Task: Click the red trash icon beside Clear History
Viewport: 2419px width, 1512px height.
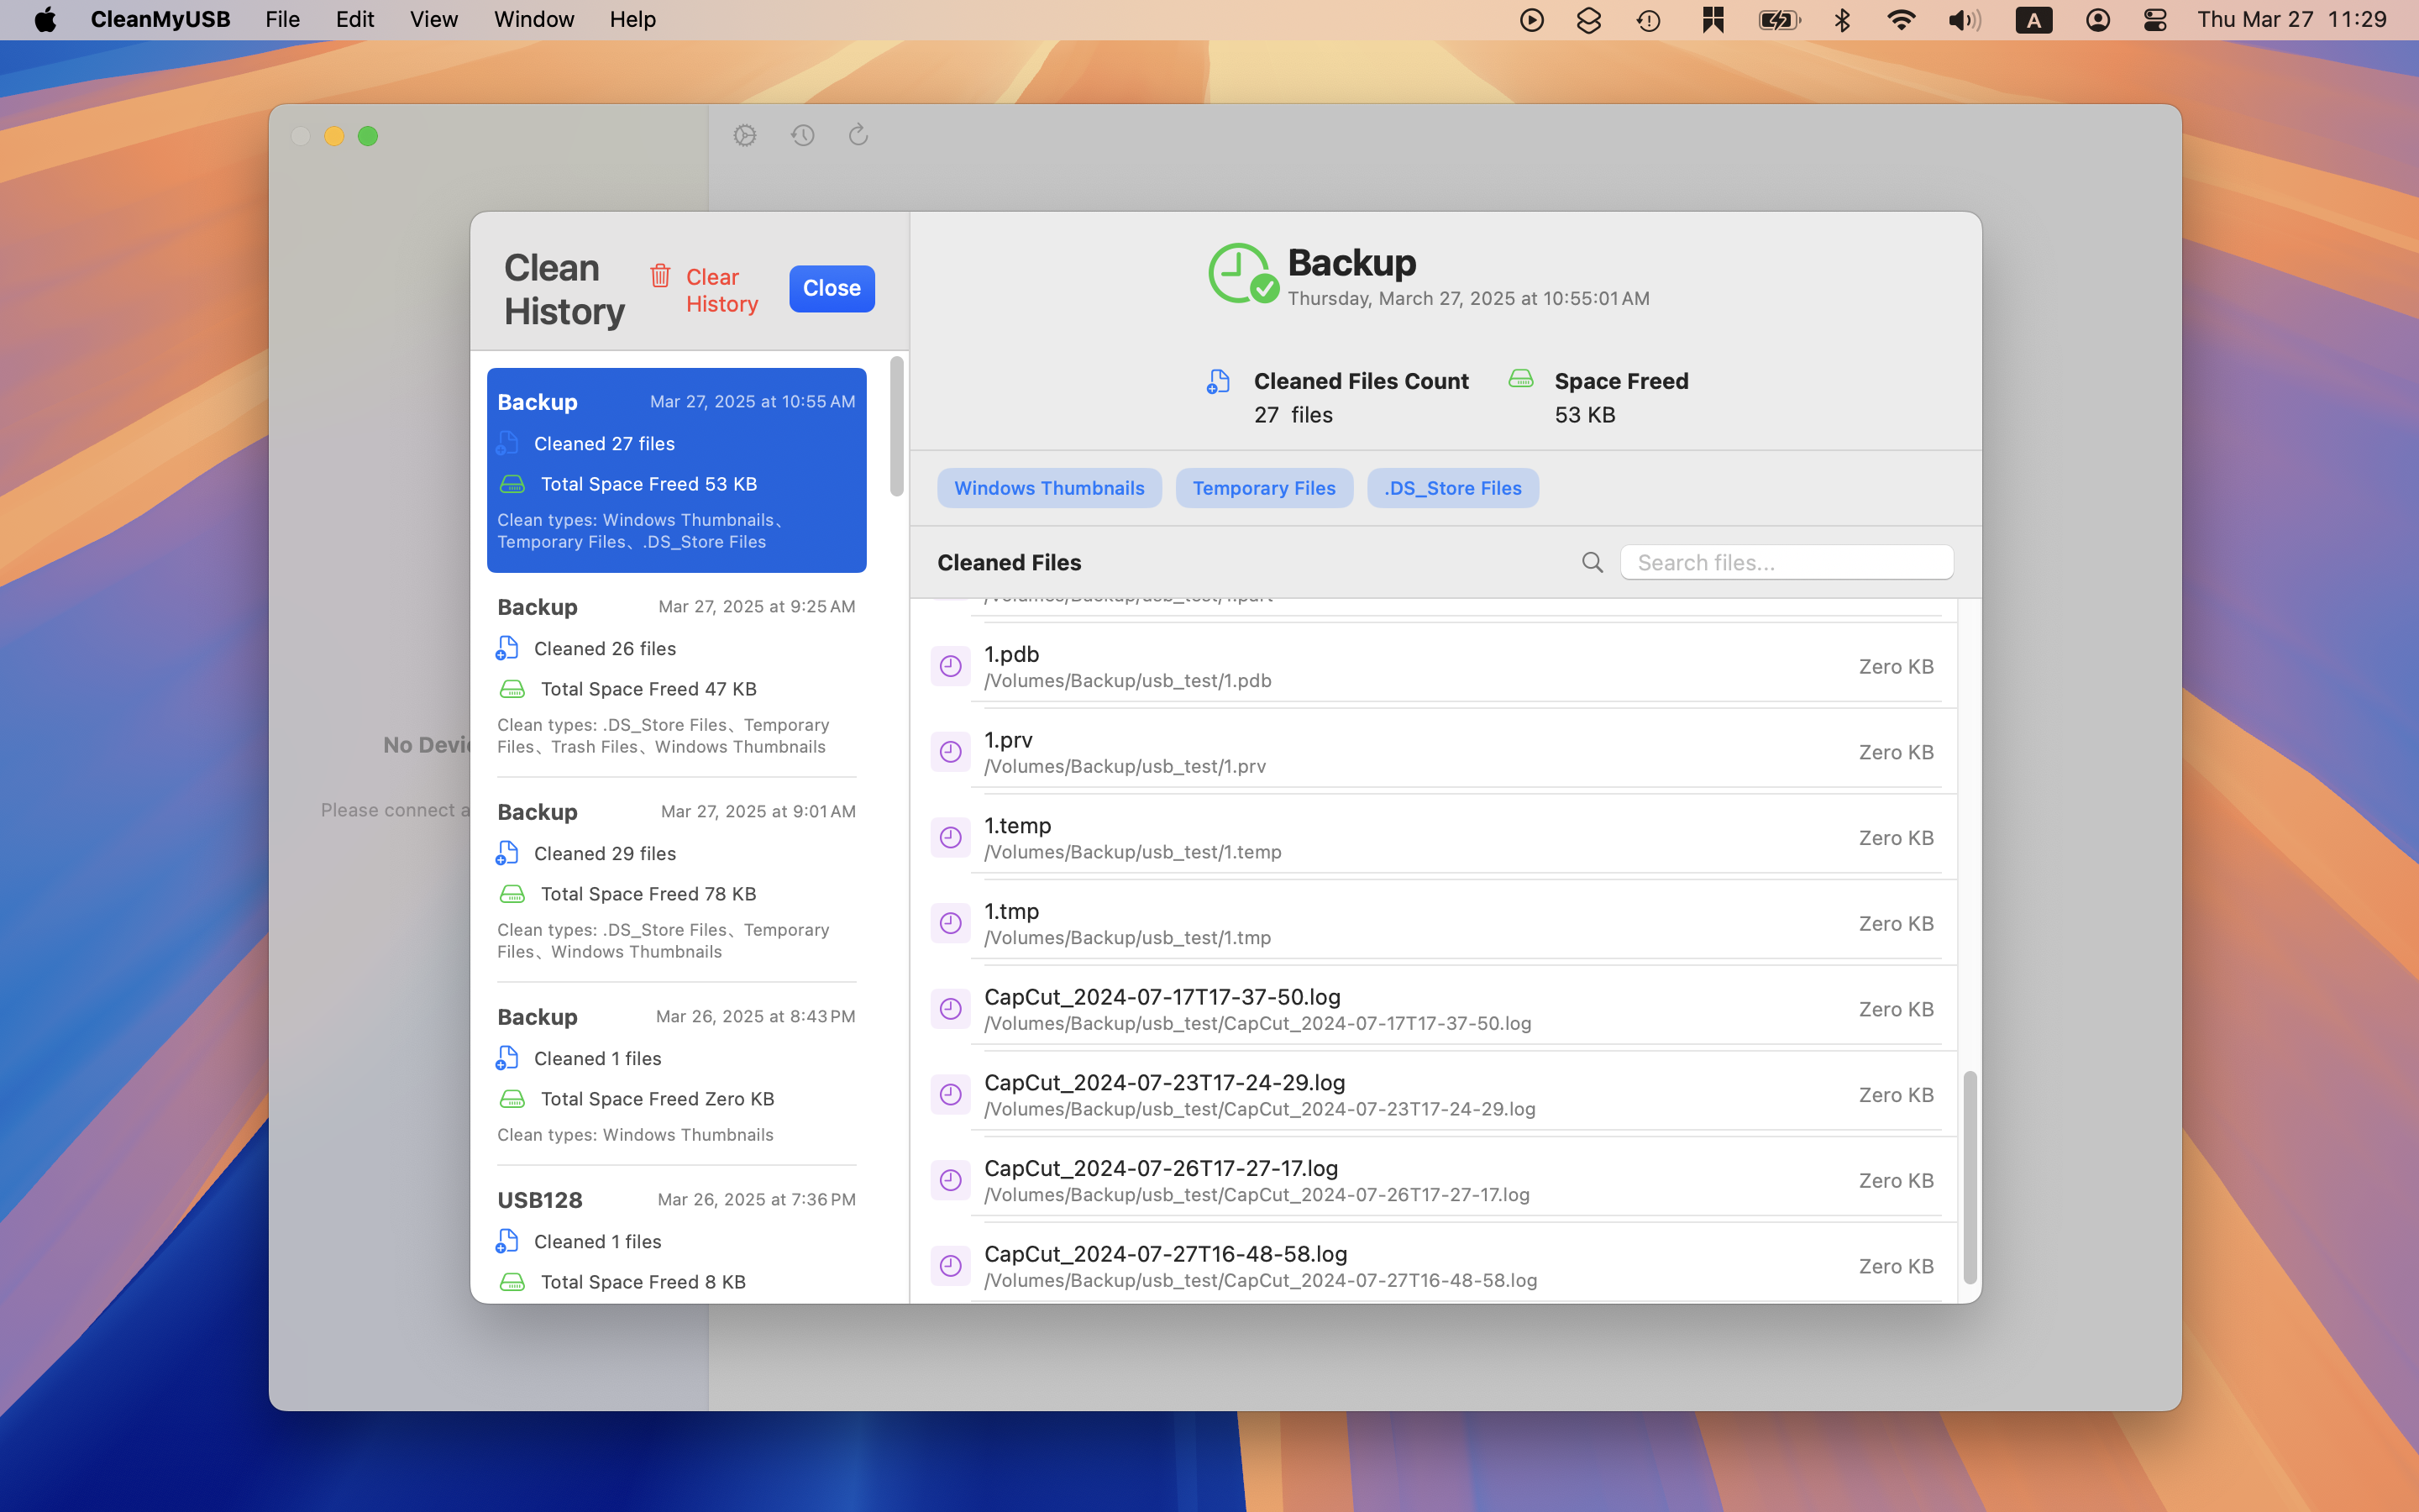Action: (x=659, y=276)
